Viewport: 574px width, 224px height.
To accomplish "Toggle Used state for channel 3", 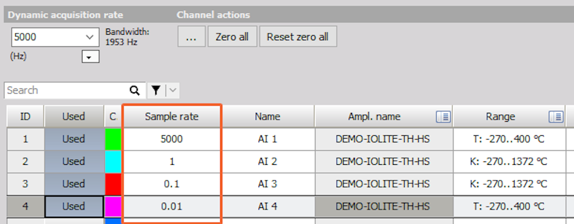I will (73, 184).
